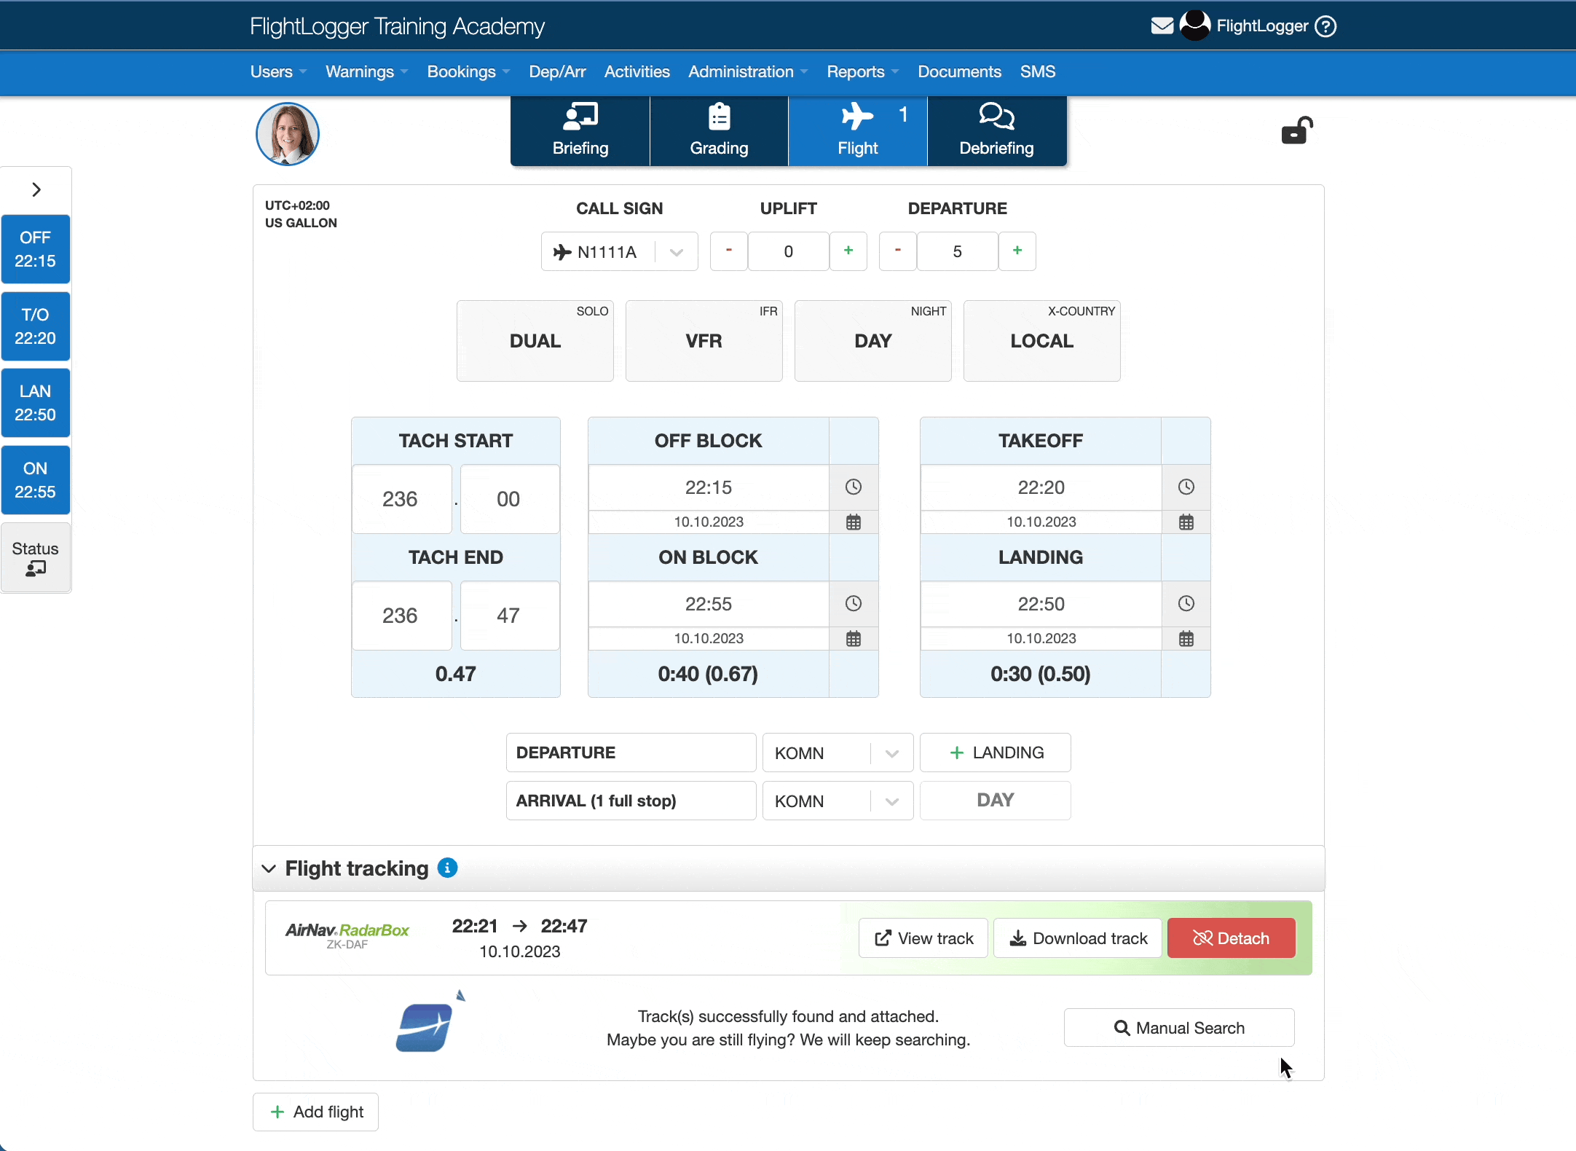This screenshot has width=1576, height=1151.
Task: Click the unlocked padlock icon
Action: pyautogui.click(x=1298, y=130)
